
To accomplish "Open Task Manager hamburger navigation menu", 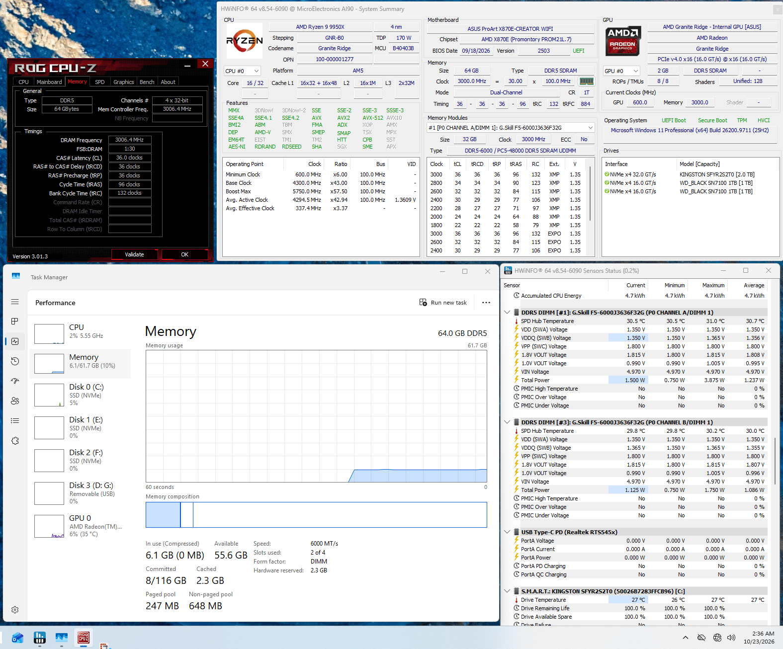I will [15, 302].
